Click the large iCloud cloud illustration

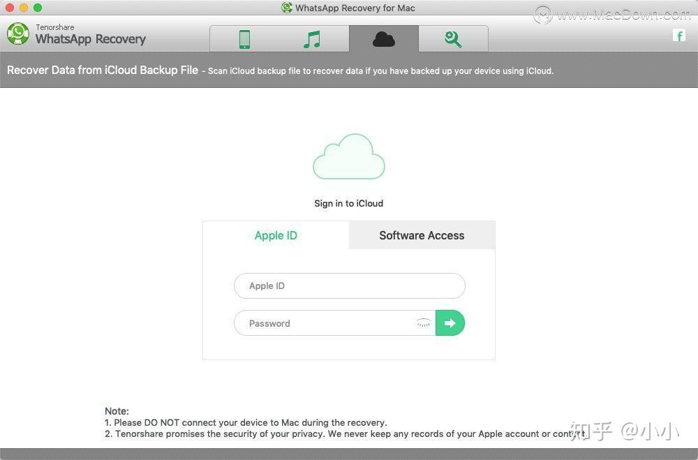[349, 157]
